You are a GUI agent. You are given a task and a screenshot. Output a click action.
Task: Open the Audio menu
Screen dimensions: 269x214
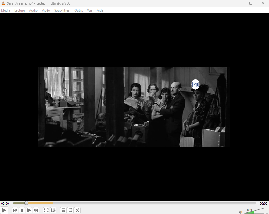(x=33, y=10)
